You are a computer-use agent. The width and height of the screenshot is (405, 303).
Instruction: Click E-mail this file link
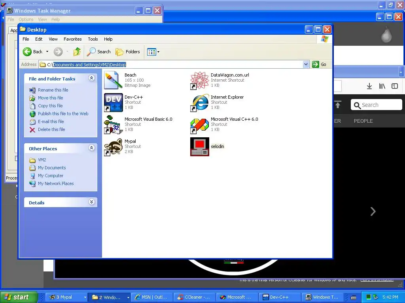pos(51,122)
